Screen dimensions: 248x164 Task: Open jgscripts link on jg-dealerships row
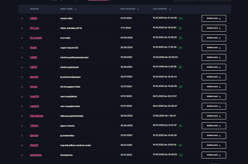[34, 135]
